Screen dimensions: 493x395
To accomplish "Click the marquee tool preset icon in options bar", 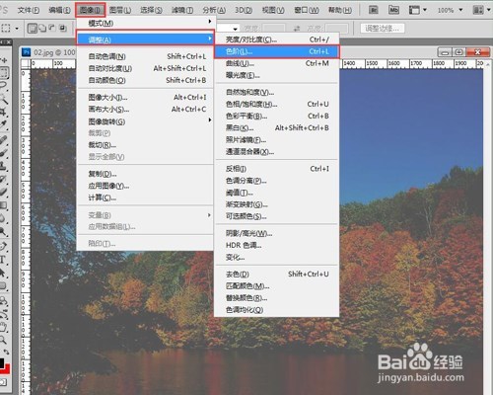I will pyautogui.click(x=6, y=29).
